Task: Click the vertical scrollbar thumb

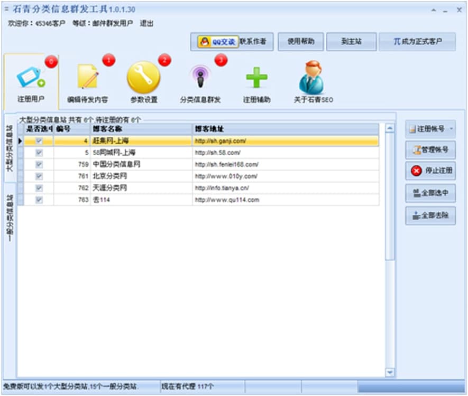Action: pos(390,196)
